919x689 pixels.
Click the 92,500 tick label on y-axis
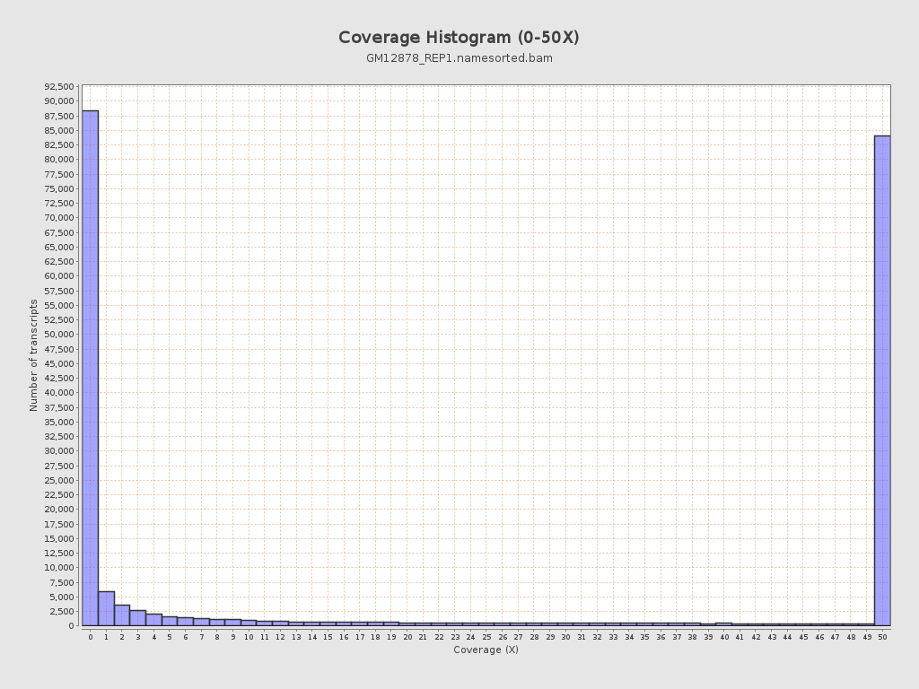tap(58, 87)
